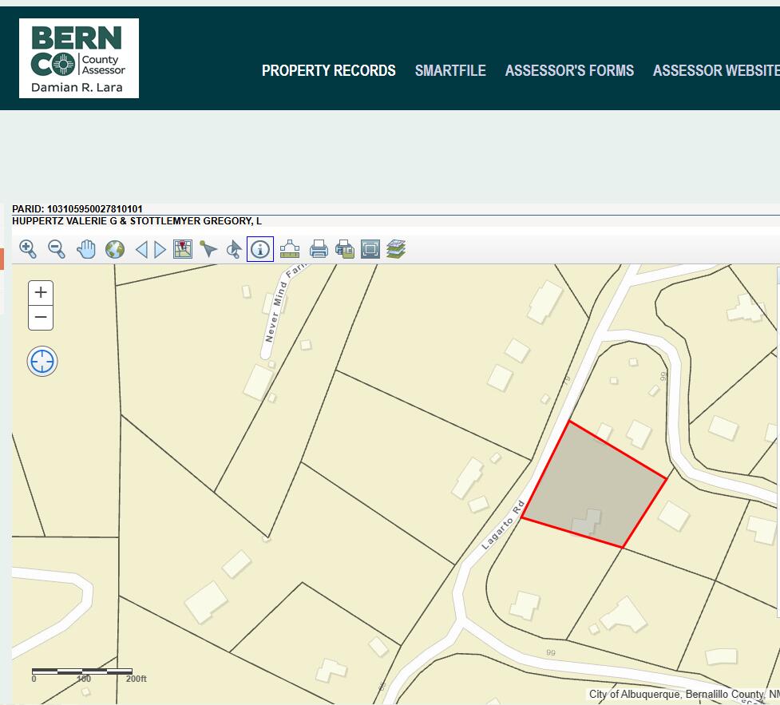Go to next map extent arrow

point(160,249)
